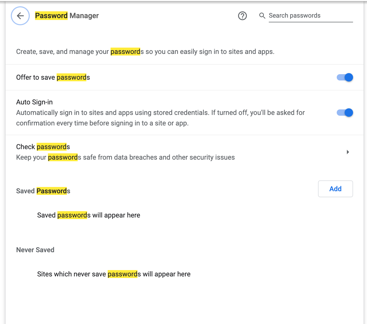Click the back arrow button

pyautogui.click(x=20, y=16)
